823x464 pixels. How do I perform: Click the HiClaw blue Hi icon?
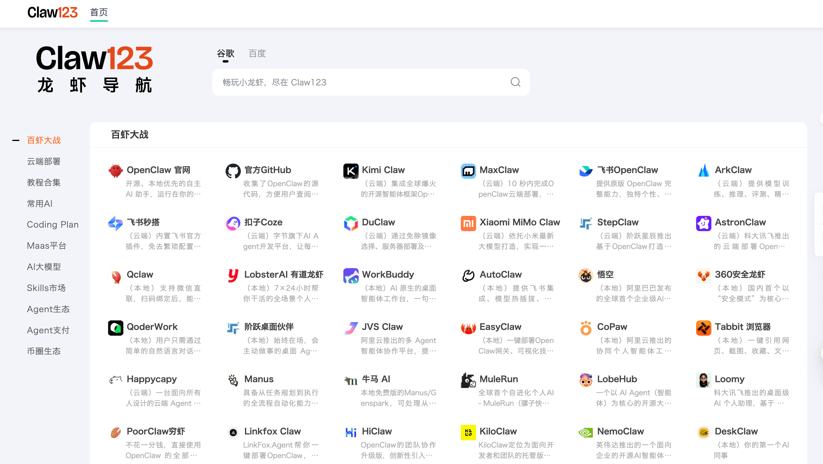point(350,432)
